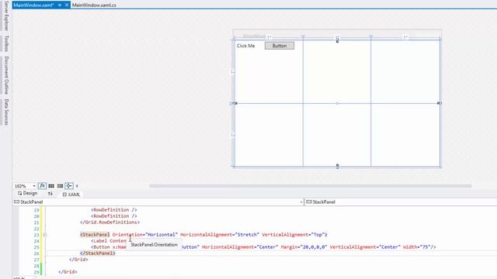
Task: Open Server Explorer side panel
Action: 6,15
